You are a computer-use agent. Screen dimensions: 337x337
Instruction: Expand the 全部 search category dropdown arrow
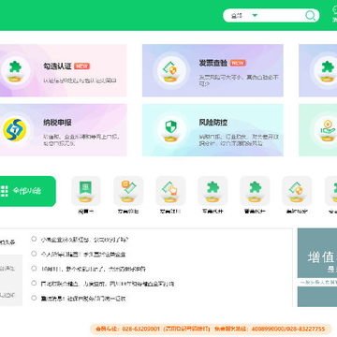pyautogui.click(x=255, y=15)
